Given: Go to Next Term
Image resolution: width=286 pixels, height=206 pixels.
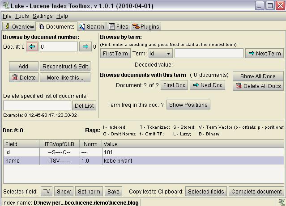Looking at the screenshot, I should click(x=265, y=53).
